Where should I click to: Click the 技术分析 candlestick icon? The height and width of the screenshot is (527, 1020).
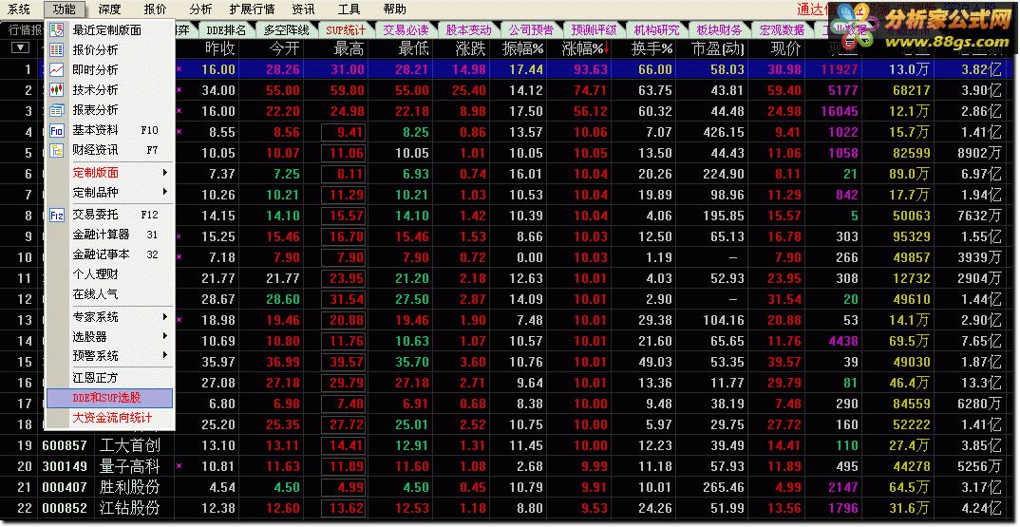pos(57,90)
